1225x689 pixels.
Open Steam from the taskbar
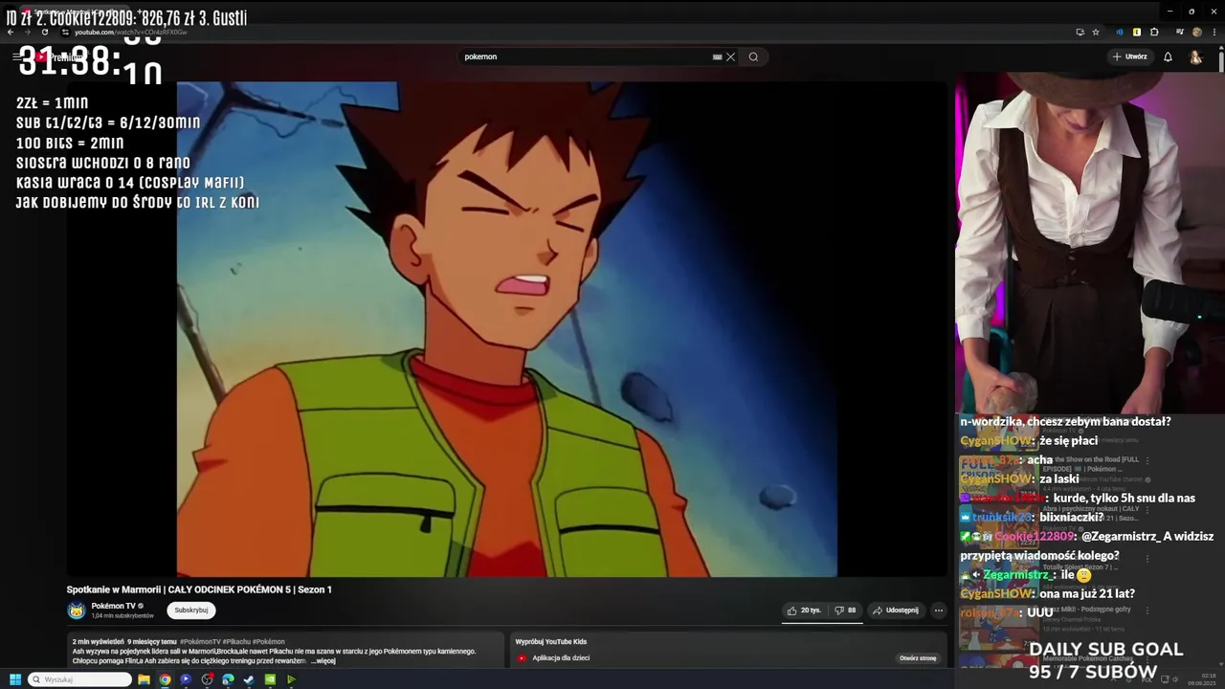pos(249,679)
